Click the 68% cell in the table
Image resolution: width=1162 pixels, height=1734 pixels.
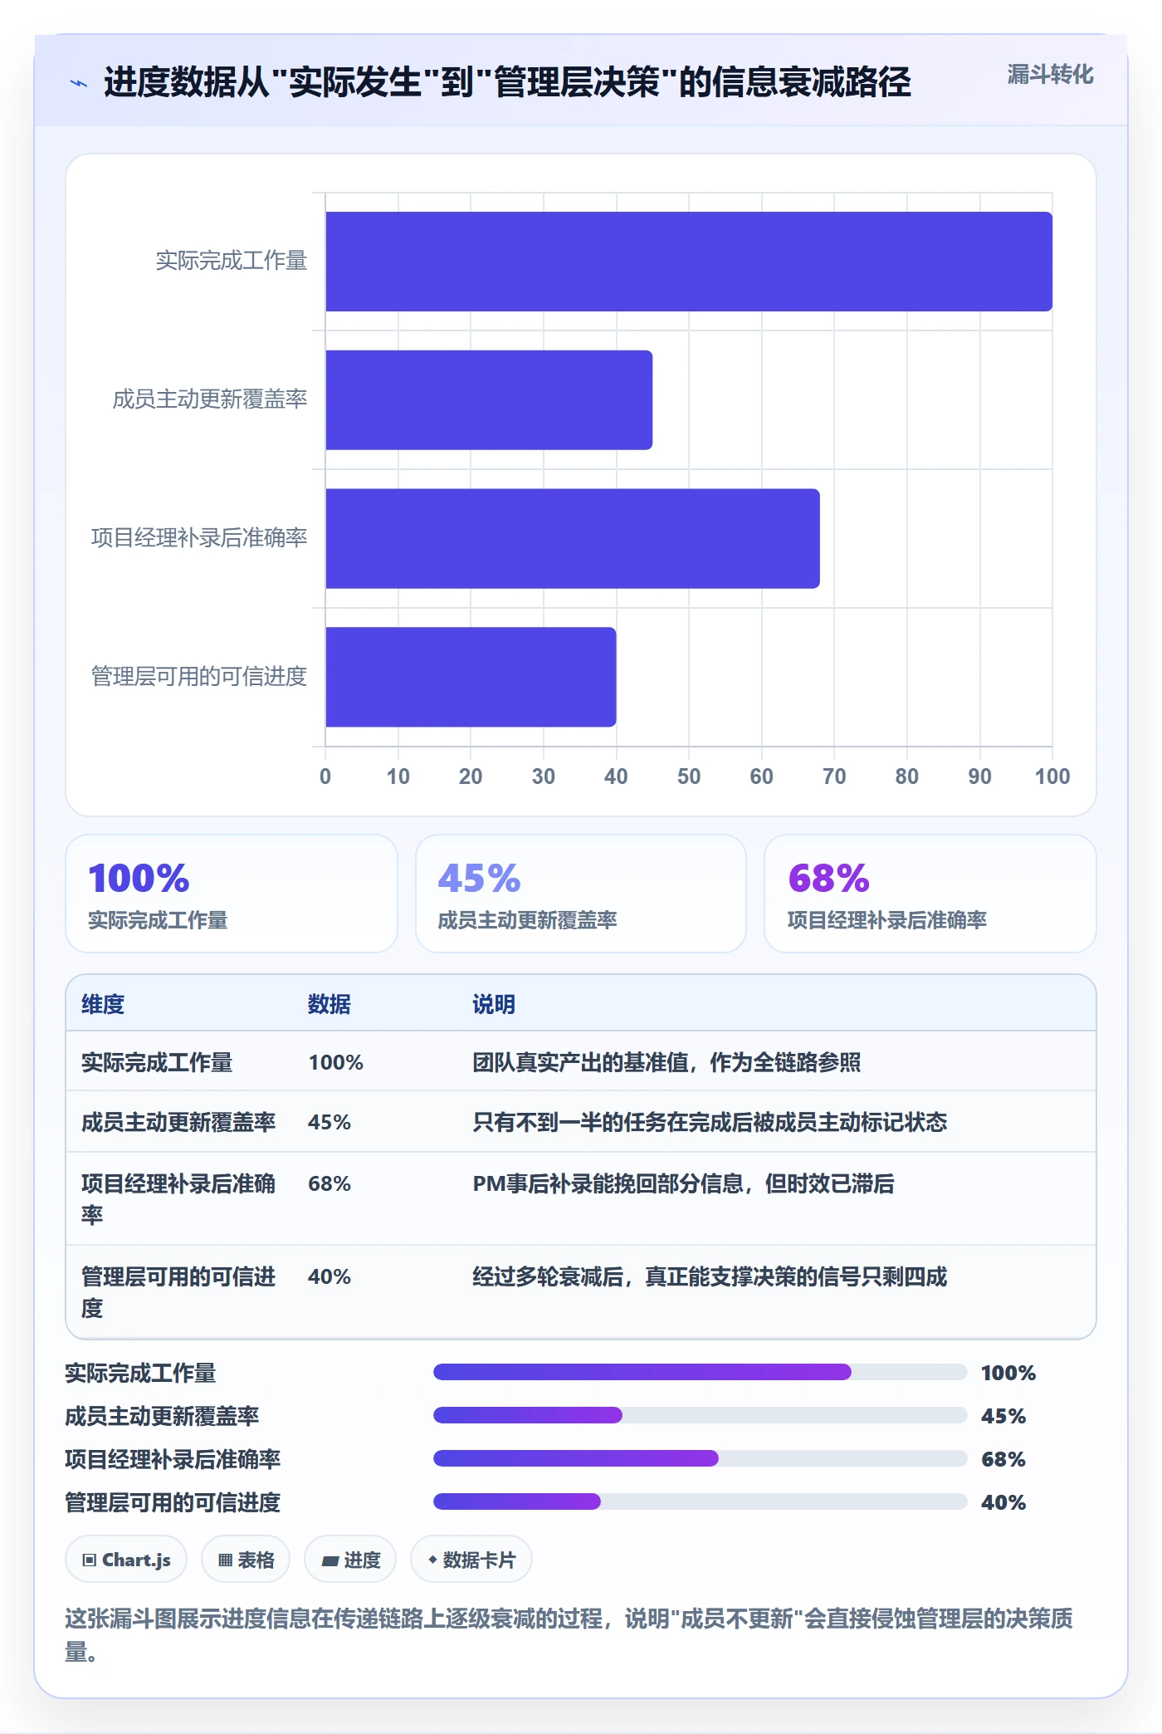click(330, 1183)
